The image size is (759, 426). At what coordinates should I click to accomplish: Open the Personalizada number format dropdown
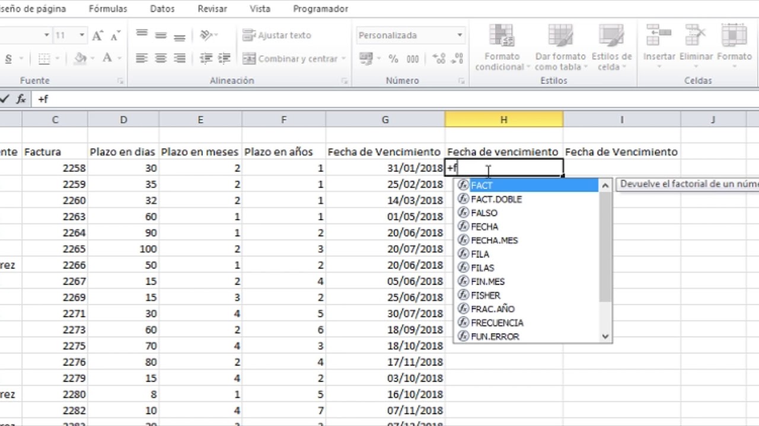(460, 35)
